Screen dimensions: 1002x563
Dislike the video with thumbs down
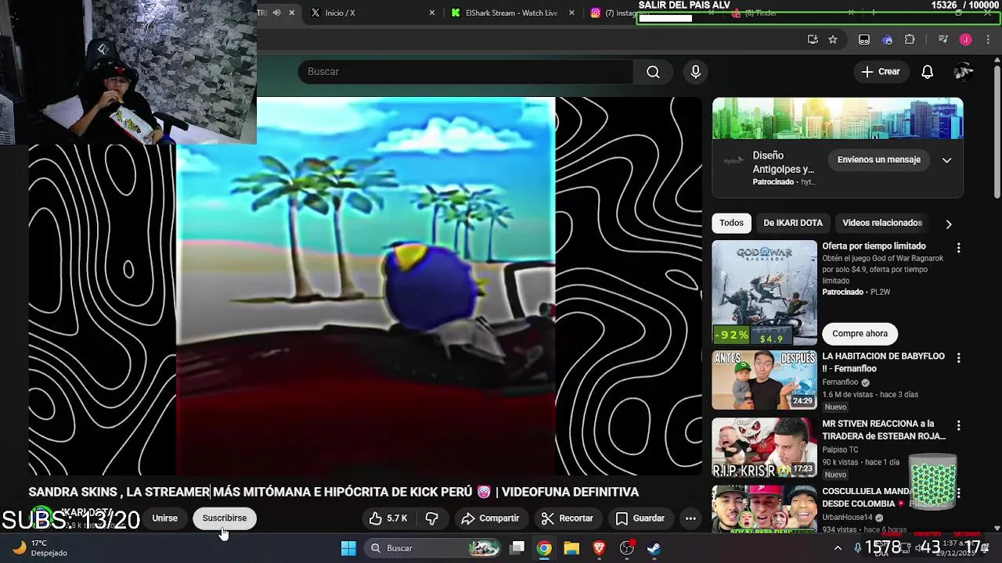(x=432, y=518)
